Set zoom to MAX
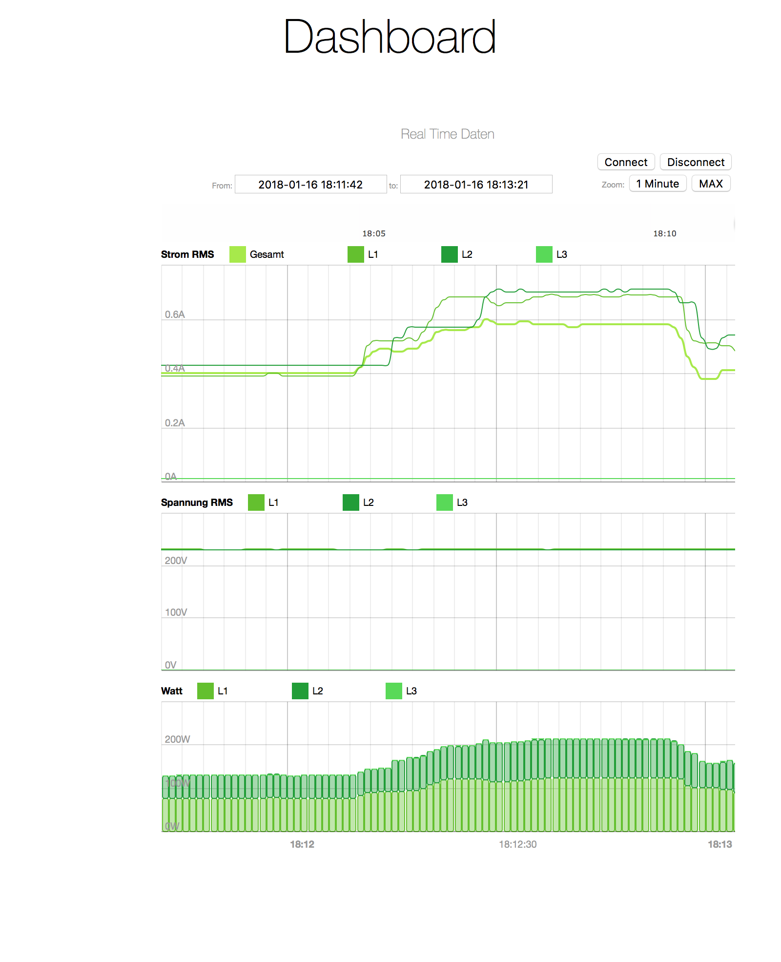Screen dimensions: 781x962 click(x=711, y=184)
